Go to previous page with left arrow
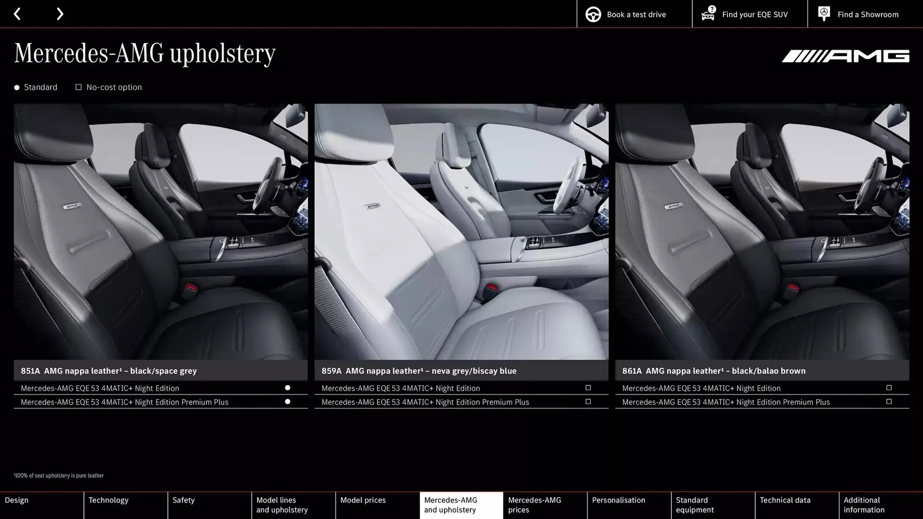Screen dimensions: 923x519 (x=17, y=14)
